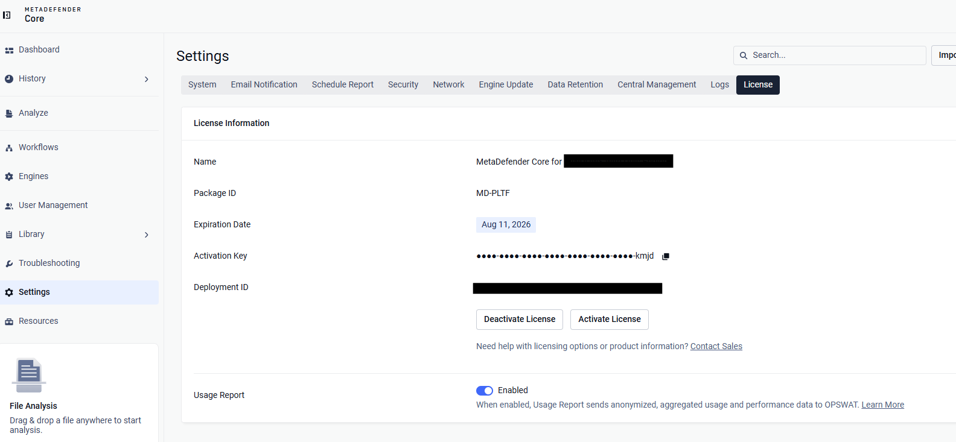Open the Learn More link
The width and height of the screenshot is (956, 442).
pos(882,405)
